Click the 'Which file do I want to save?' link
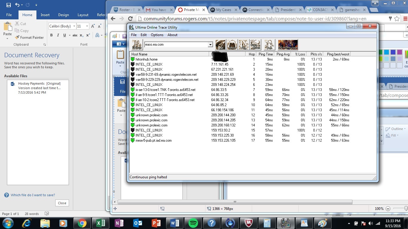This screenshot has height=229, width=408. tap(33, 195)
